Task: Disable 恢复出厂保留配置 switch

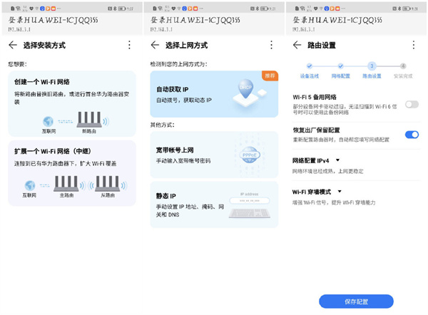Action: click(x=412, y=134)
